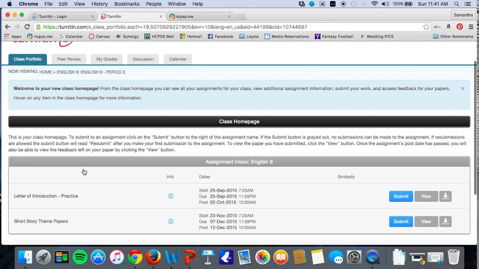Open QuickTime Player from the Dock
Viewport: 479px width, 269px height.
pyautogui.click(x=372, y=257)
